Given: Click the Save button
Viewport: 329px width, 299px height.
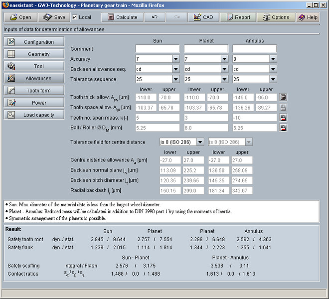Looking at the screenshot, I should coord(54,17).
